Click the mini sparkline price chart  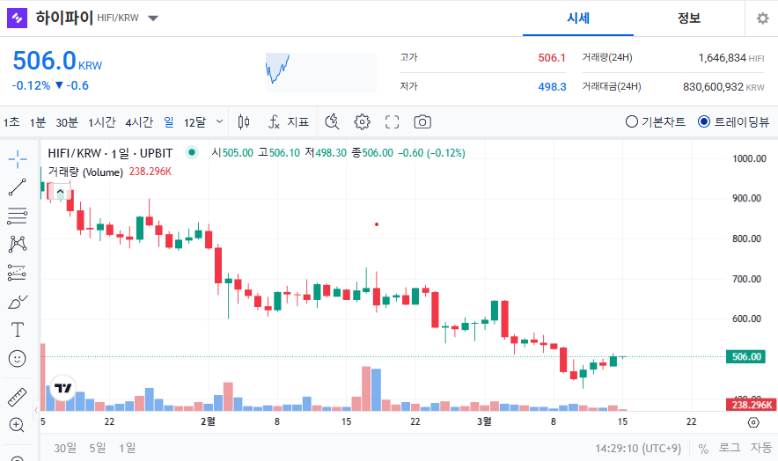point(321,72)
